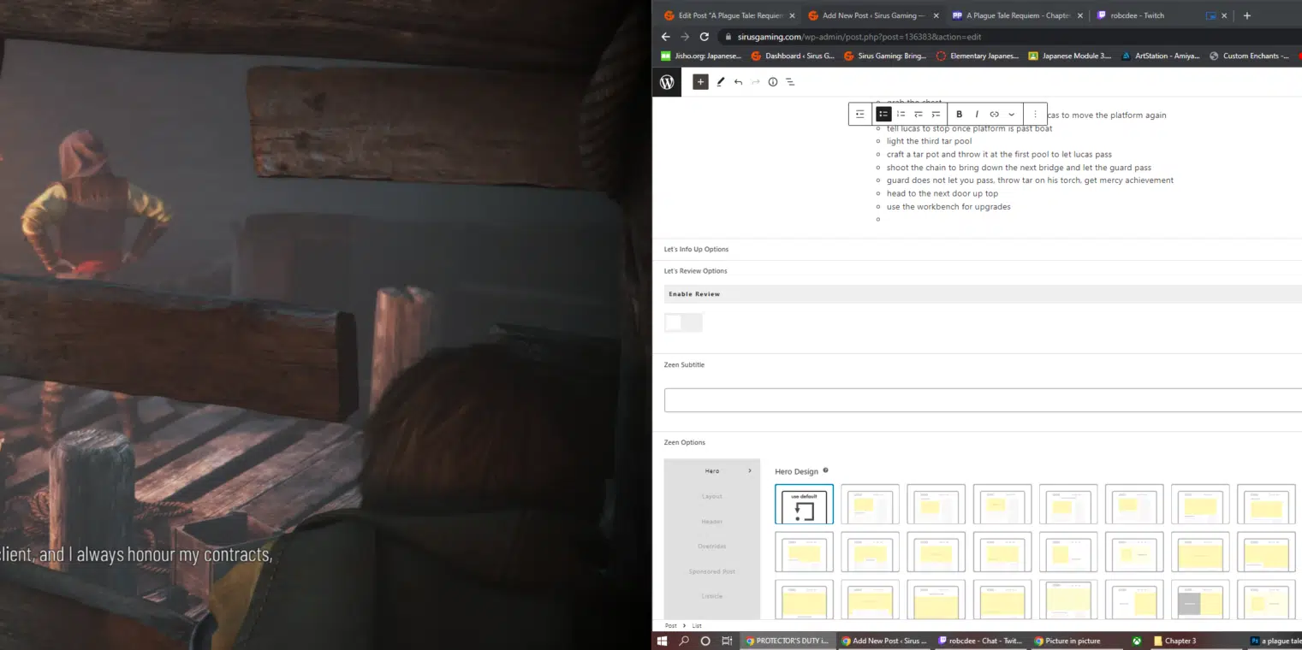
Task: Switch to robcdee Twitch tab
Action: tap(1139, 15)
